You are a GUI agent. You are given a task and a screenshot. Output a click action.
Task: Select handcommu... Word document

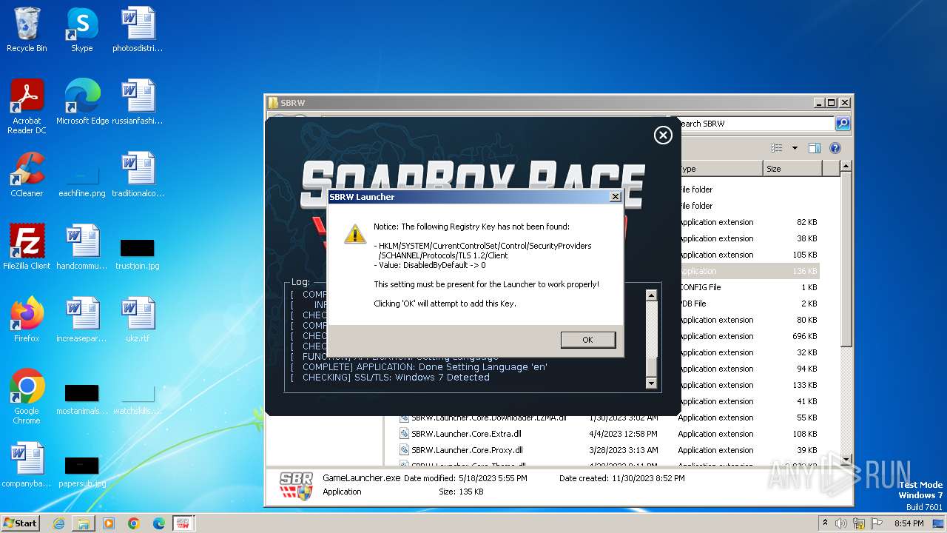pyautogui.click(x=82, y=247)
